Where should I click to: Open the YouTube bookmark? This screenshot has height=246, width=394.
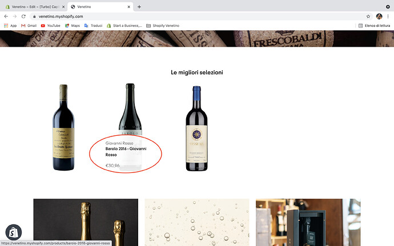tap(50, 26)
